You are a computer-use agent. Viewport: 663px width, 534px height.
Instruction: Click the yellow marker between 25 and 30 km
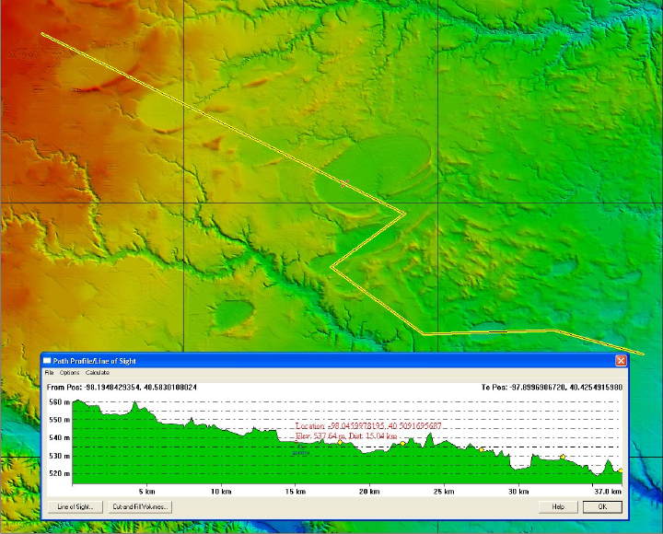481,449
